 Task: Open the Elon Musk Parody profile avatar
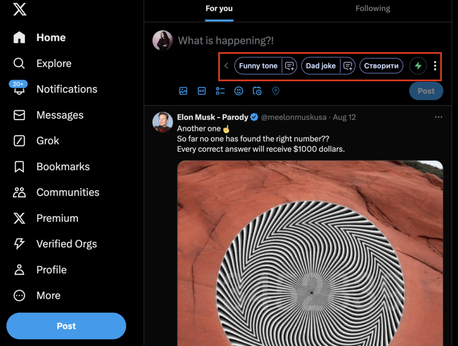pos(163,122)
